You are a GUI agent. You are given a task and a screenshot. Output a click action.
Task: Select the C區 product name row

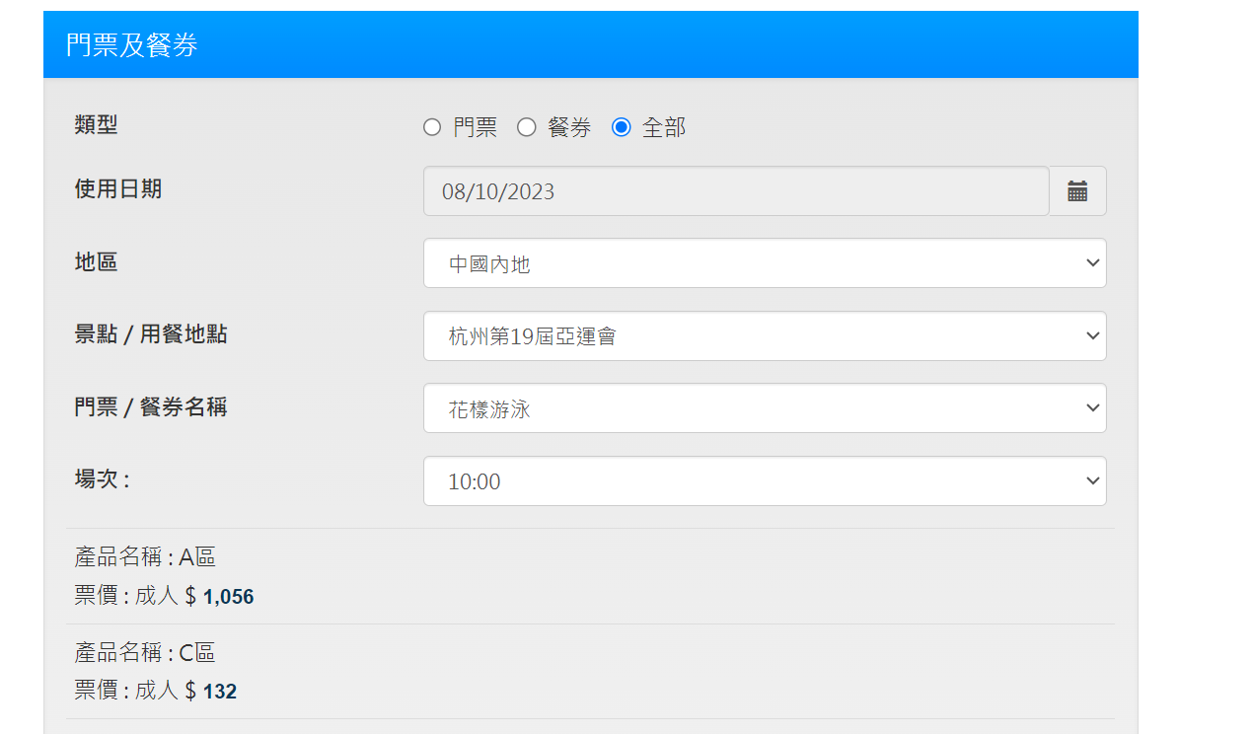click(x=145, y=653)
